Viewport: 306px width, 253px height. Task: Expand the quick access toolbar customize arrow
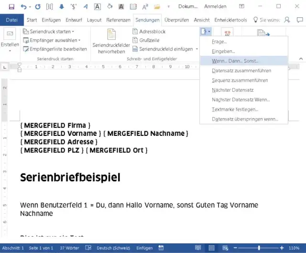click(x=168, y=7)
